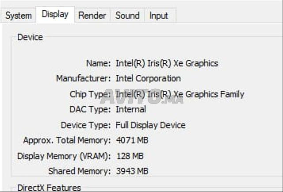Click the Internal DAC type value
This screenshot has height=192, width=283.
131,109
